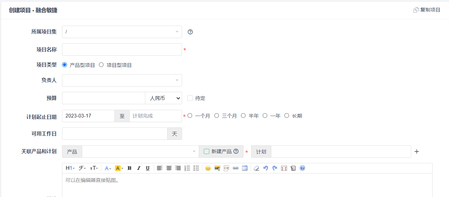Insert a numbered list

click(187, 168)
